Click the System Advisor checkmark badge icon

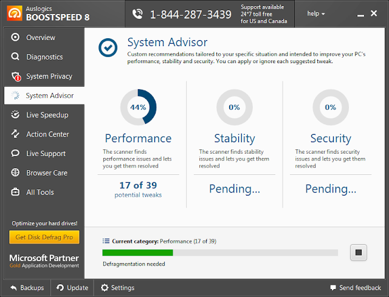click(x=108, y=47)
